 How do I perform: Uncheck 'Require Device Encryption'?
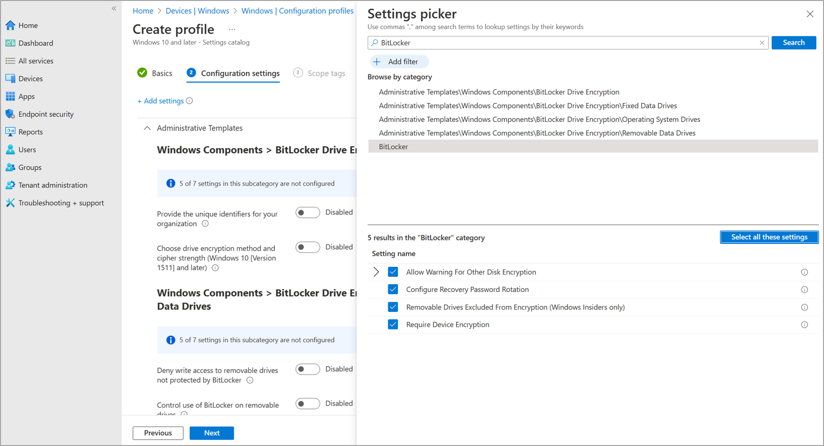click(x=393, y=325)
